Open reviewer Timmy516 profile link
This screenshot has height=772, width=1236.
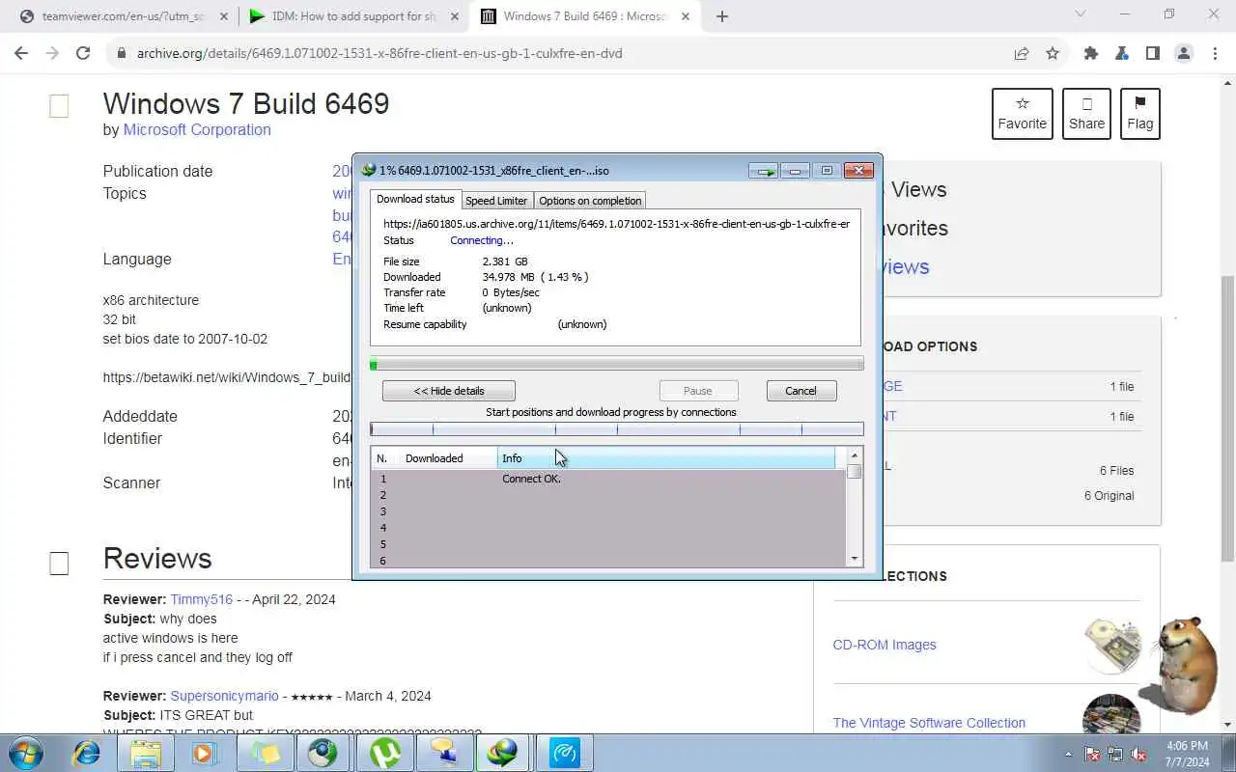pyautogui.click(x=202, y=599)
